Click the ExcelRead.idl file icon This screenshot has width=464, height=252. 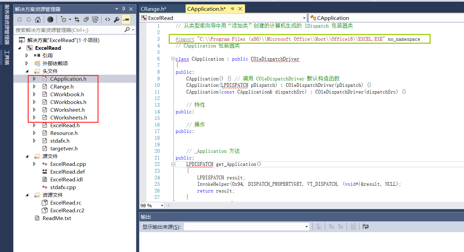[x=45, y=179]
